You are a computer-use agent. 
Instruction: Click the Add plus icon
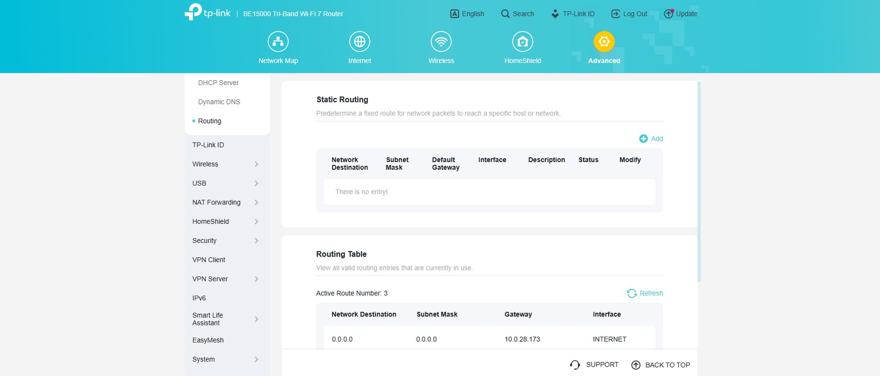643,139
